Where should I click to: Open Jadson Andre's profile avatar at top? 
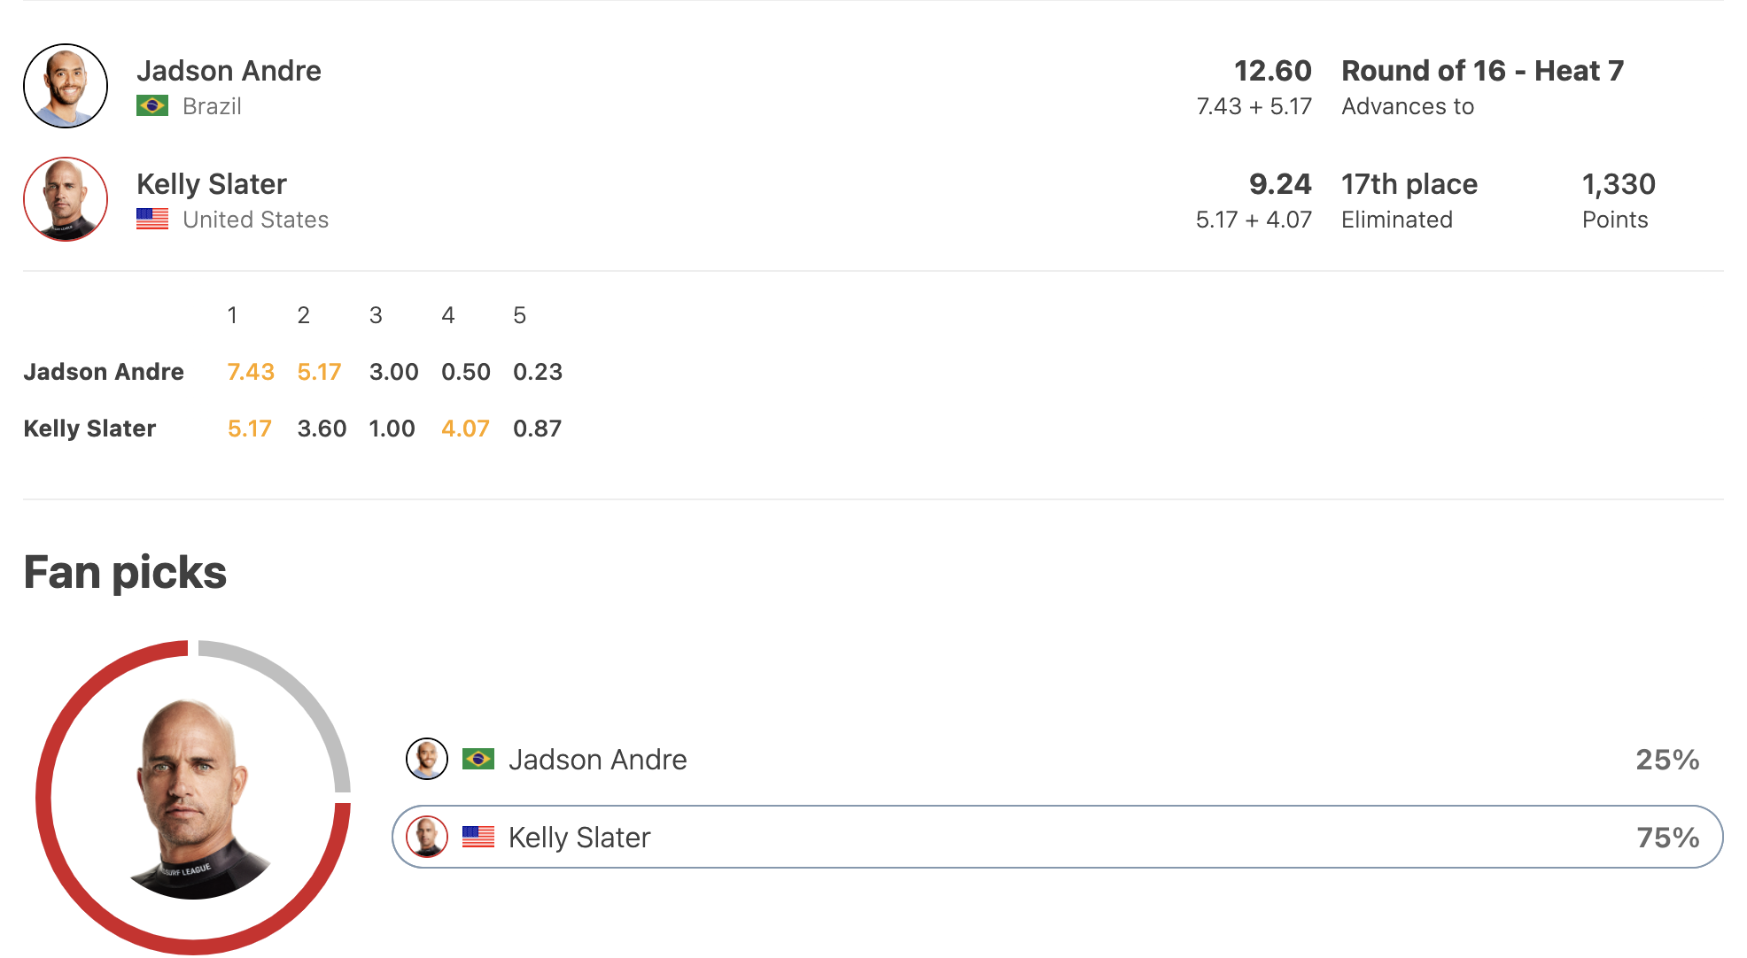pyautogui.click(x=66, y=86)
